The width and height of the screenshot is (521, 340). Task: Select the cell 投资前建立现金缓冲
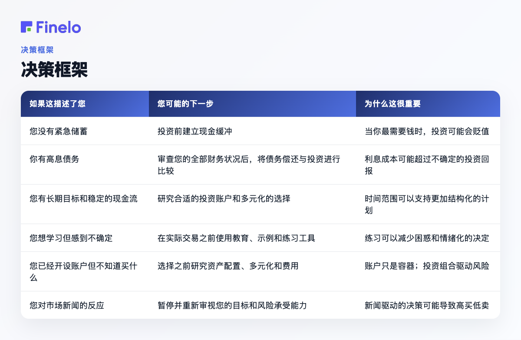[253, 131]
